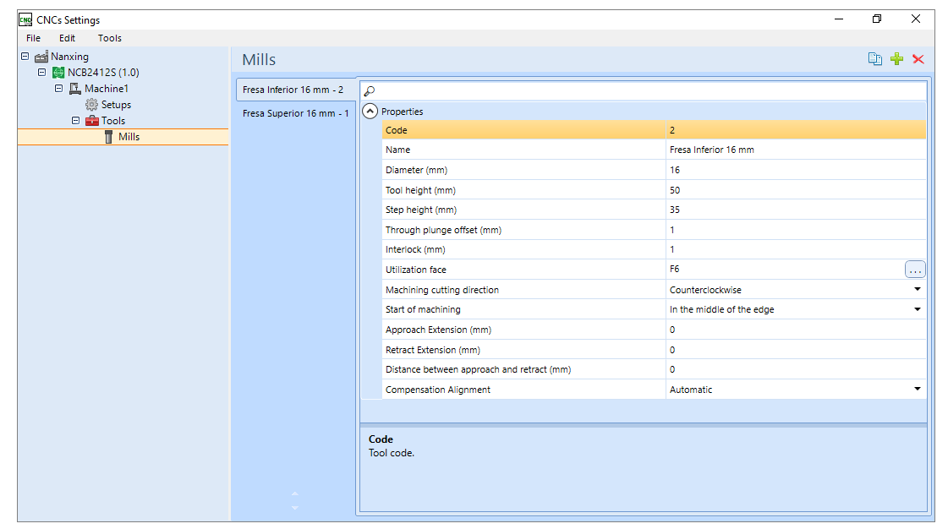This screenshot has height=529, width=948.
Task: Open the Tools menu
Action: [109, 38]
